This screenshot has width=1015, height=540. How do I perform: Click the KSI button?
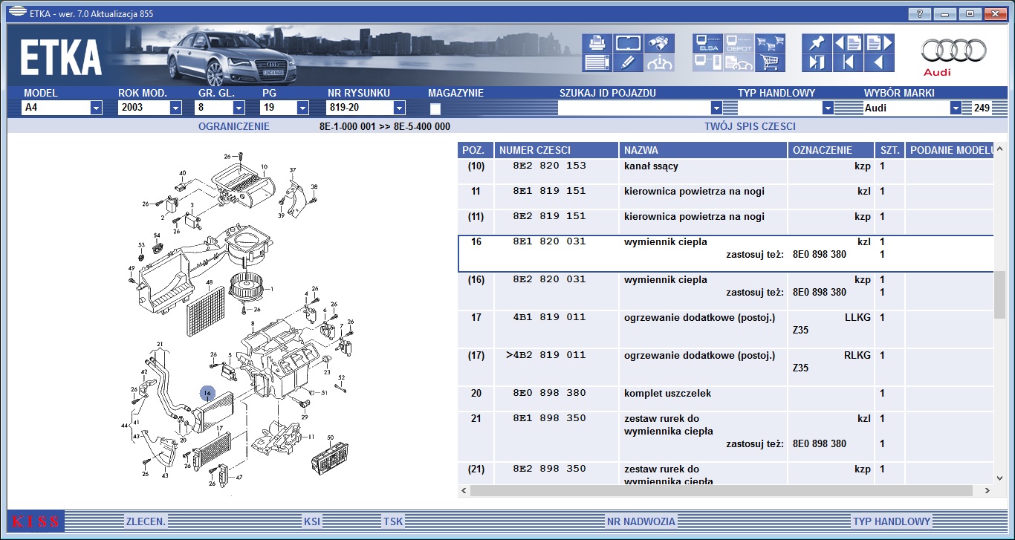(x=312, y=521)
